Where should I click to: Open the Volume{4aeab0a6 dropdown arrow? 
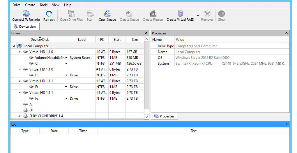(66, 58)
